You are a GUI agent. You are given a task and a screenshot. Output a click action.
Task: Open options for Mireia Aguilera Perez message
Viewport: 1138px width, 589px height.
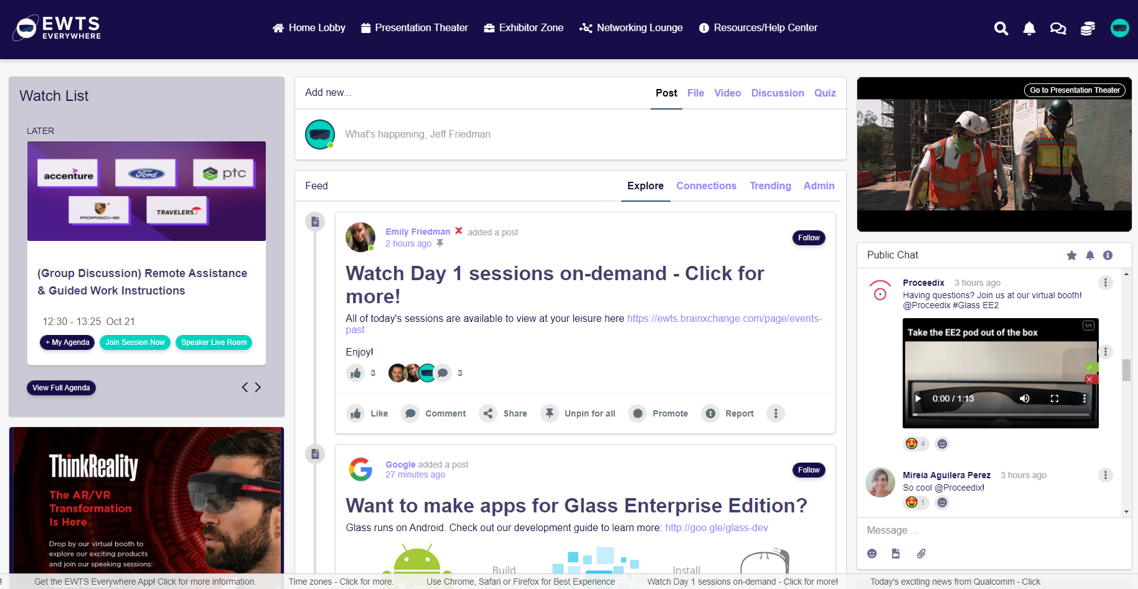(x=1106, y=475)
